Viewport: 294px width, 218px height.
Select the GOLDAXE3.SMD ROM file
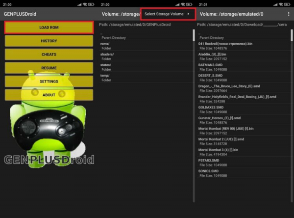[244, 109]
